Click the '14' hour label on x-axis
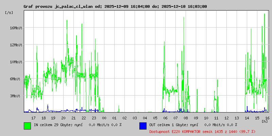Viewport: 272px width, 136px height. pos(247,118)
